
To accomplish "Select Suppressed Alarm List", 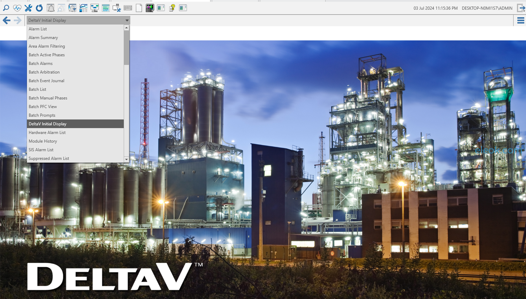I will click(75, 158).
